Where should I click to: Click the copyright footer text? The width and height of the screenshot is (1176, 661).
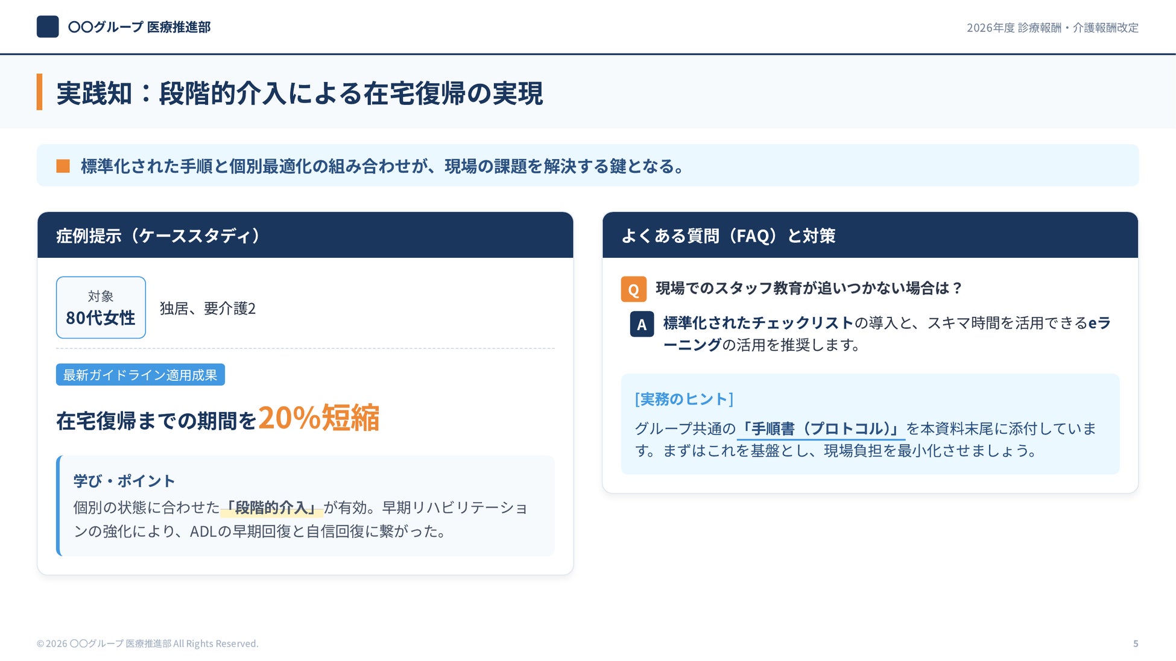(147, 644)
